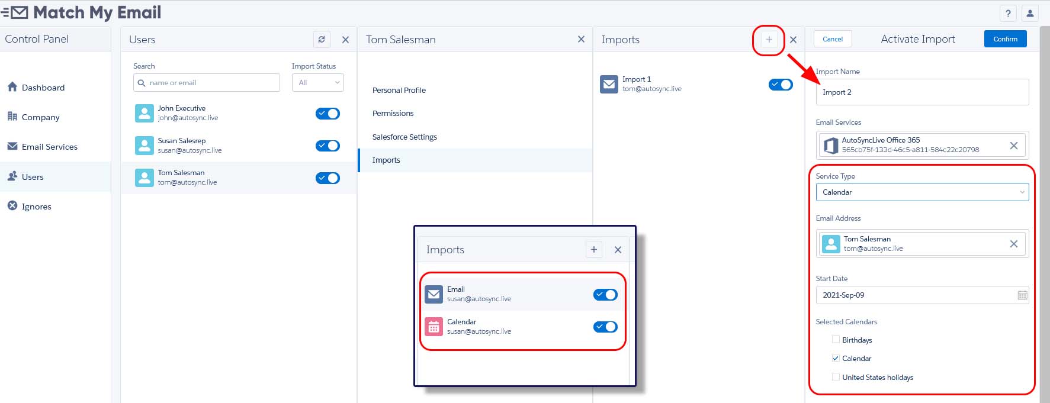
Task: Go to Email Services in sidebar
Action: 50,147
